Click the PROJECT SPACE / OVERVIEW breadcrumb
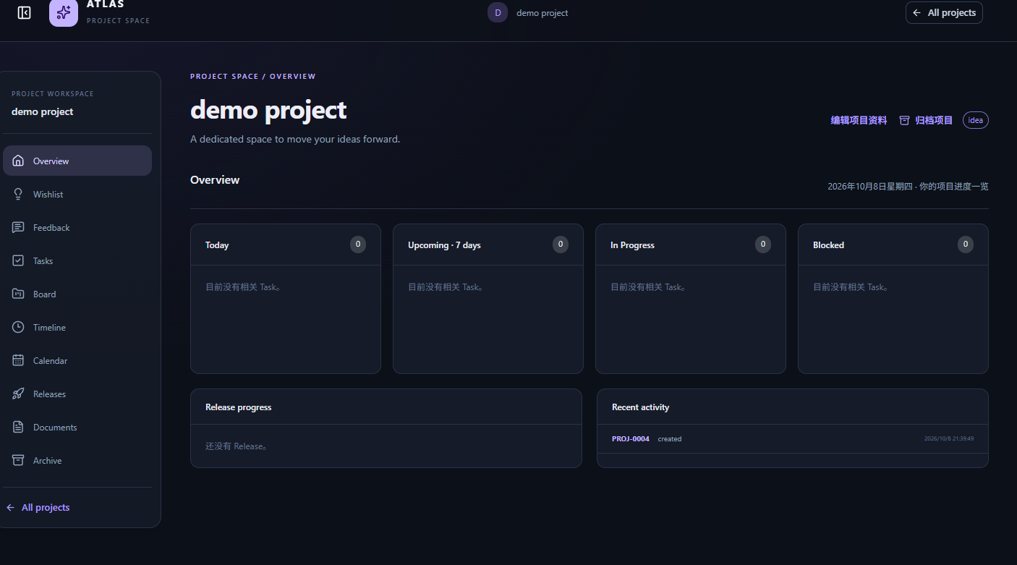This screenshot has width=1017, height=565. (x=253, y=76)
